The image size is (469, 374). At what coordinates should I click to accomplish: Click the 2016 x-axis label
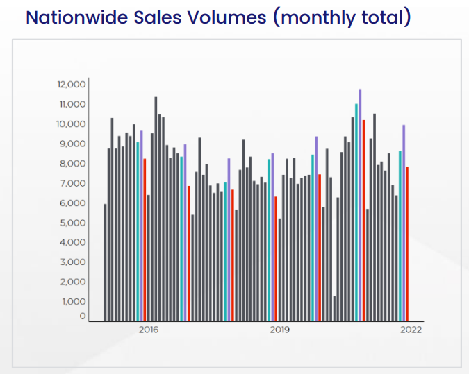149,330
